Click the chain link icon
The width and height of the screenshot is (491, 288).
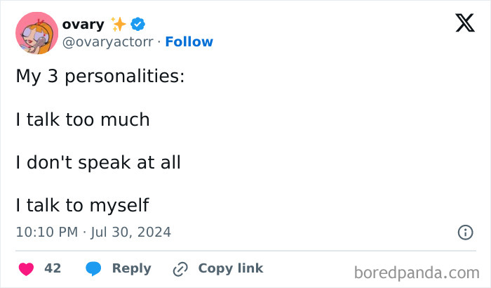pos(180,268)
